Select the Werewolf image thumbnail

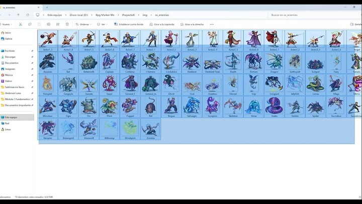pos(89,129)
